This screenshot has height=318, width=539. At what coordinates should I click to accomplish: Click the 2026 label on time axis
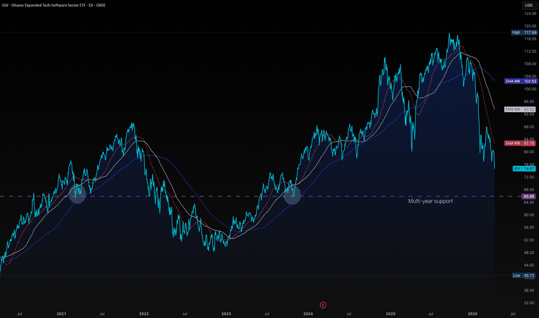click(x=472, y=313)
